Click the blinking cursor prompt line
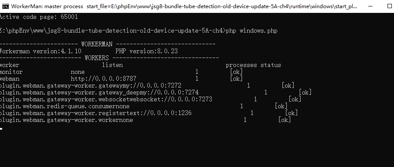This screenshot has height=167, width=394. coord(1,129)
